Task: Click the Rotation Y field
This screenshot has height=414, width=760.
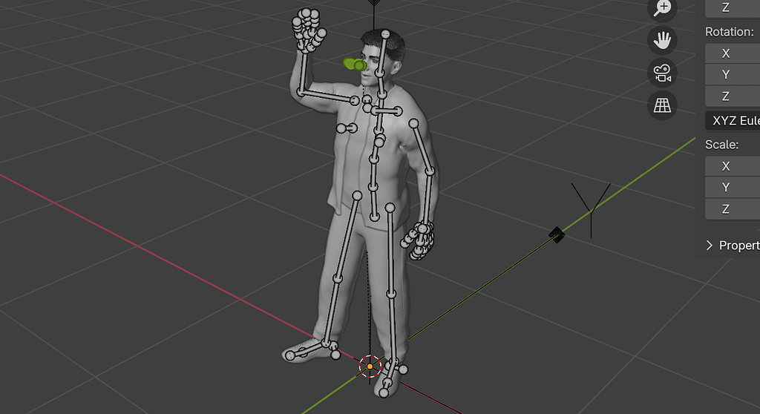Action: (x=732, y=75)
